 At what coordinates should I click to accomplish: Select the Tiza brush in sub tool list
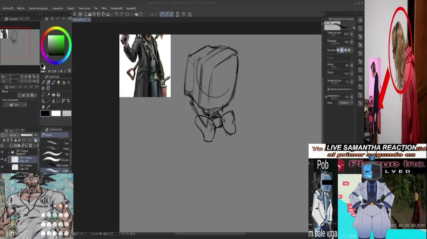(x=55, y=154)
